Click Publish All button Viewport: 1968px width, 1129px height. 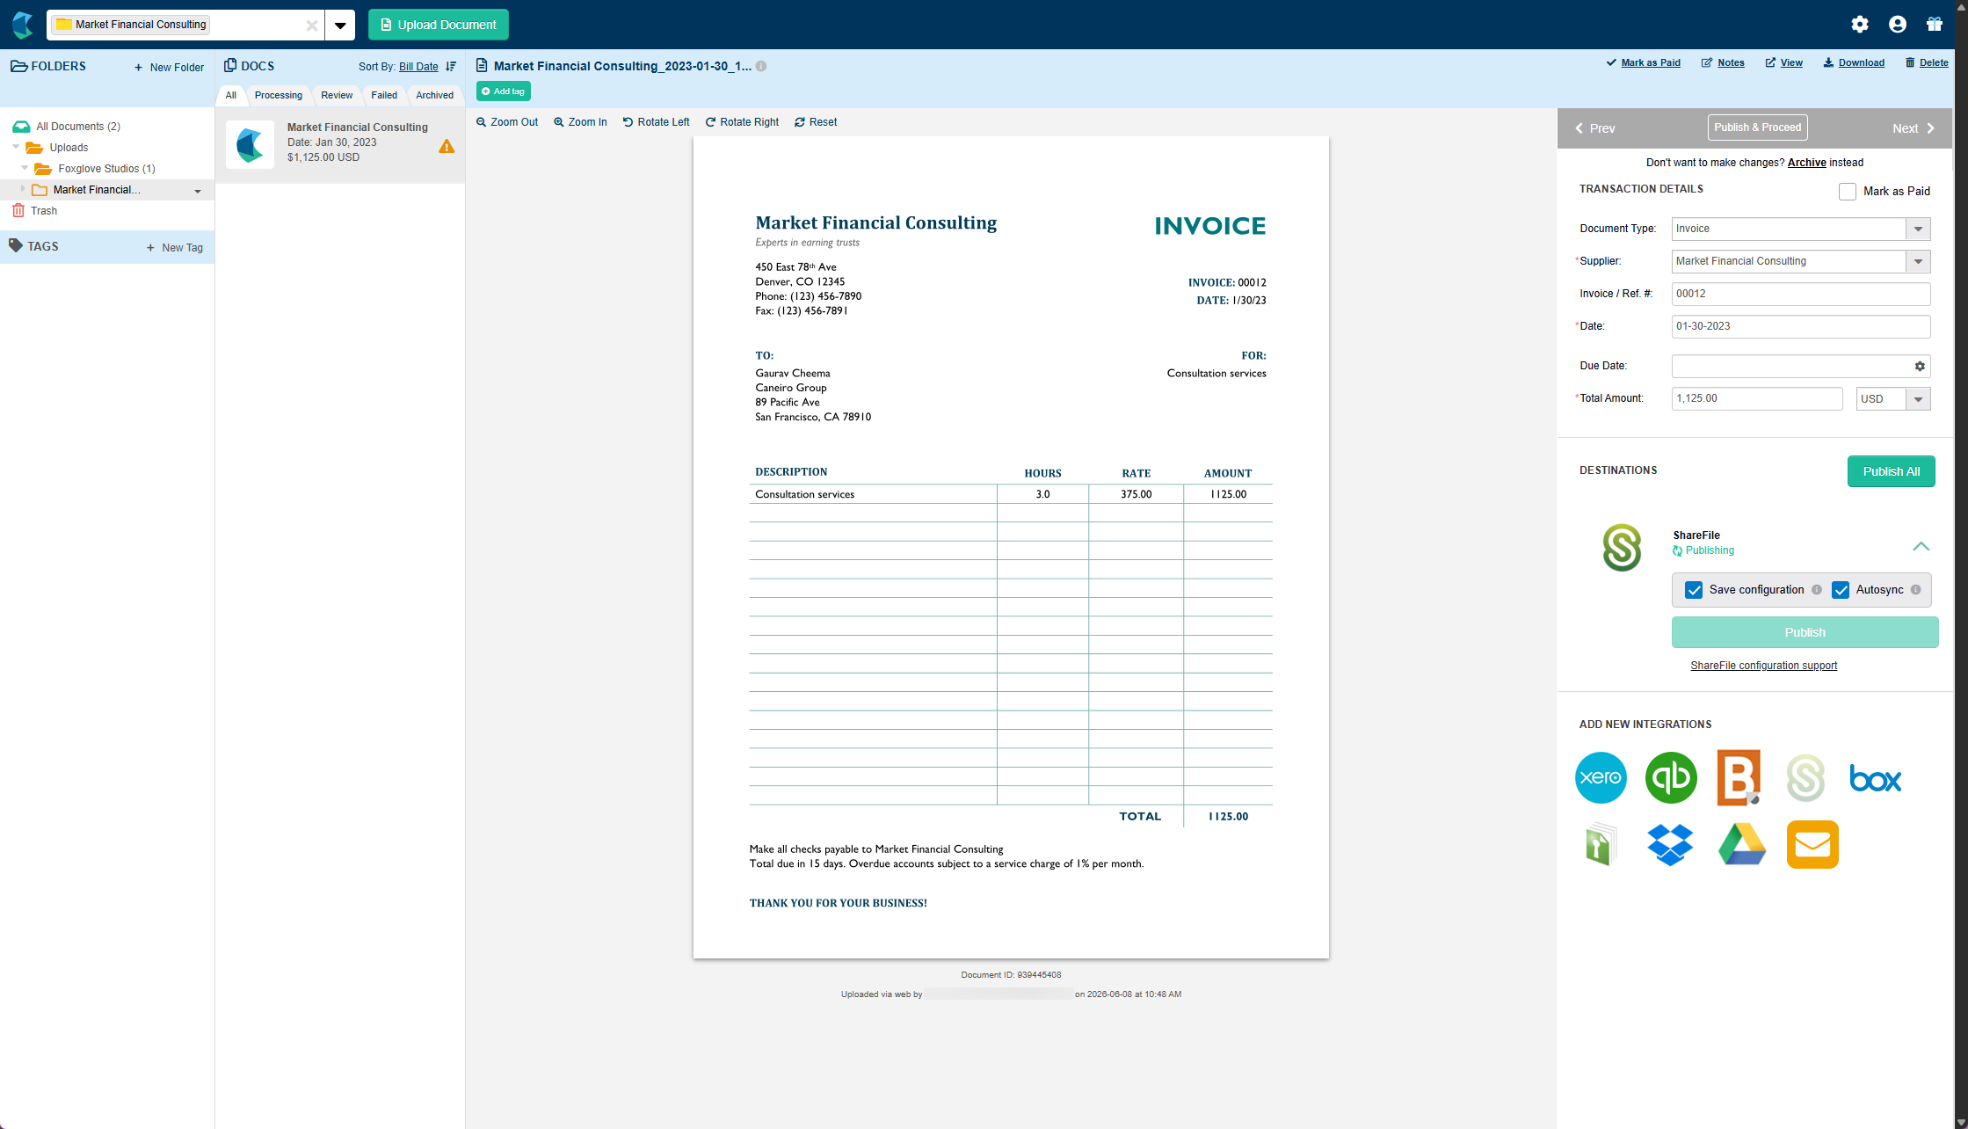pos(1891,471)
